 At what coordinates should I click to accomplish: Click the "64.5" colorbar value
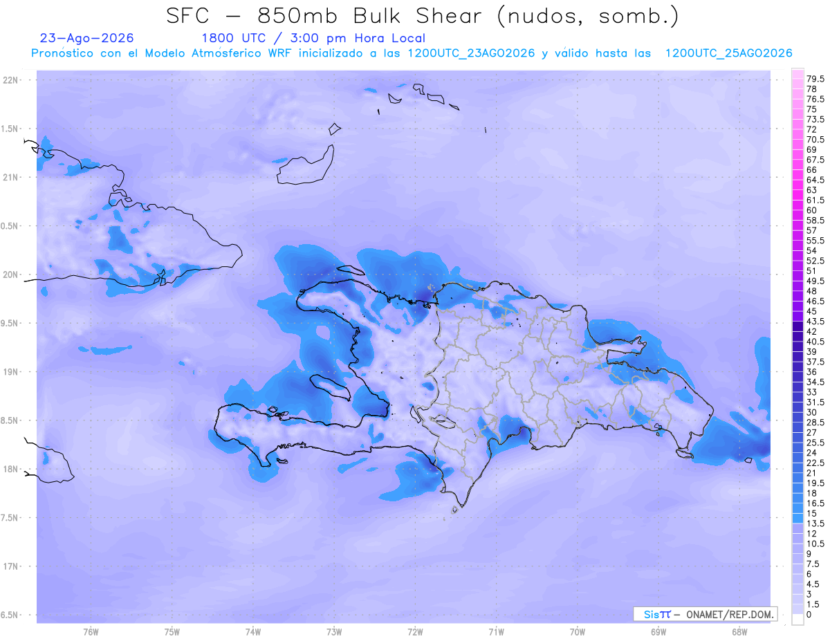tap(815, 179)
